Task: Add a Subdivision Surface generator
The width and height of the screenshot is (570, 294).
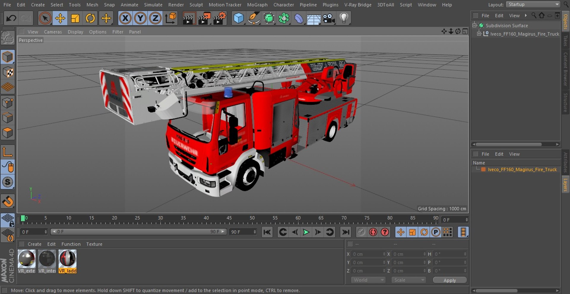Action: pyautogui.click(x=269, y=18)
